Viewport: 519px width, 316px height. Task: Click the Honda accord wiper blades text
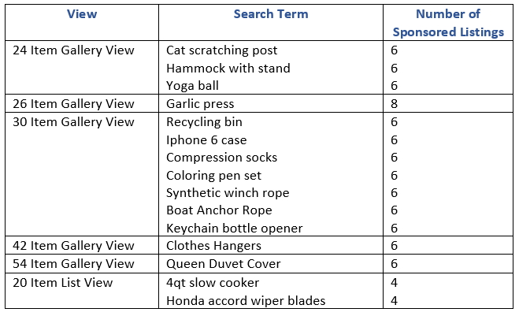pos(246,301)
